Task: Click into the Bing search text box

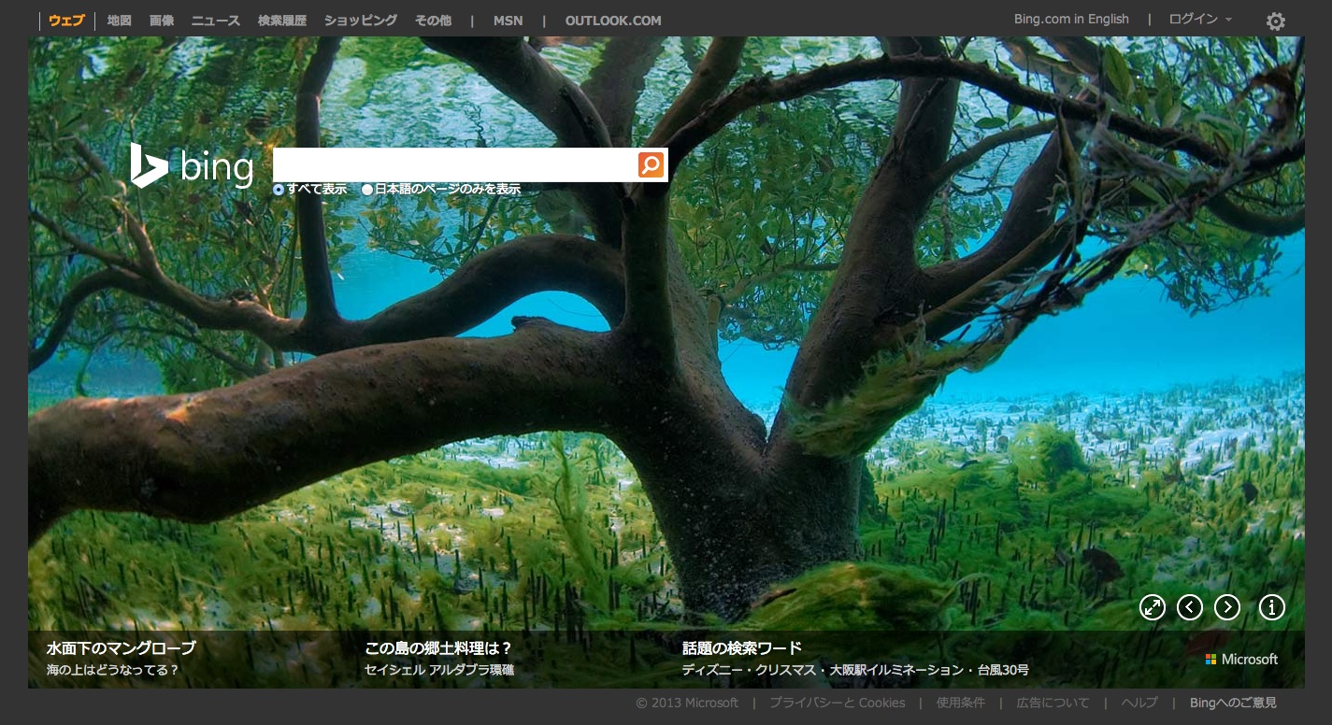Action: tap(454, 164)
